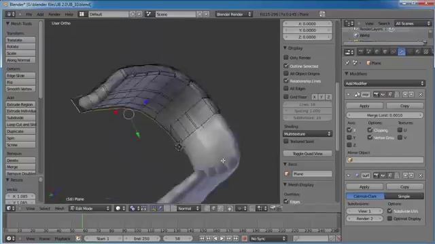Open the Modifiers tab wrench icon
The image size is (435, 244).
(402, 52)
